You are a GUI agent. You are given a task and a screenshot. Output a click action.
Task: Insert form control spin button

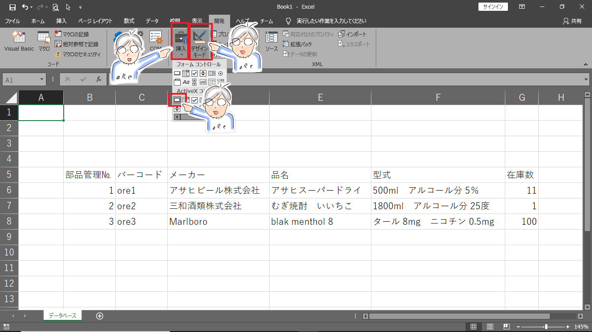coord(203,73)
